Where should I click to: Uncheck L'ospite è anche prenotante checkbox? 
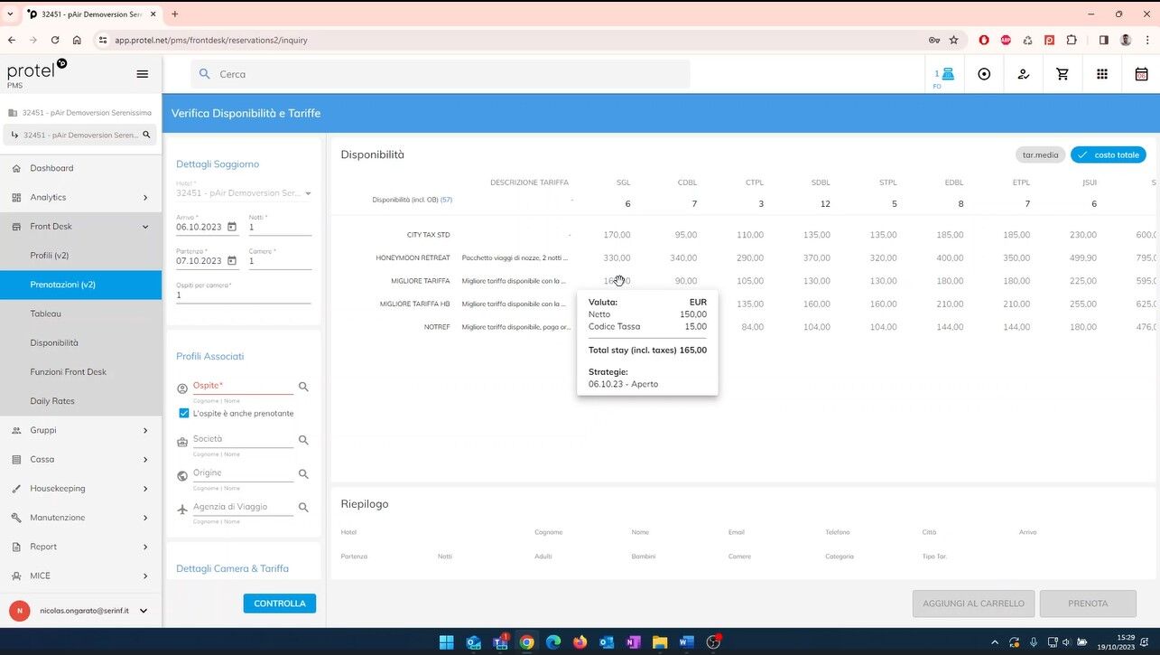(x=184, y=413)
